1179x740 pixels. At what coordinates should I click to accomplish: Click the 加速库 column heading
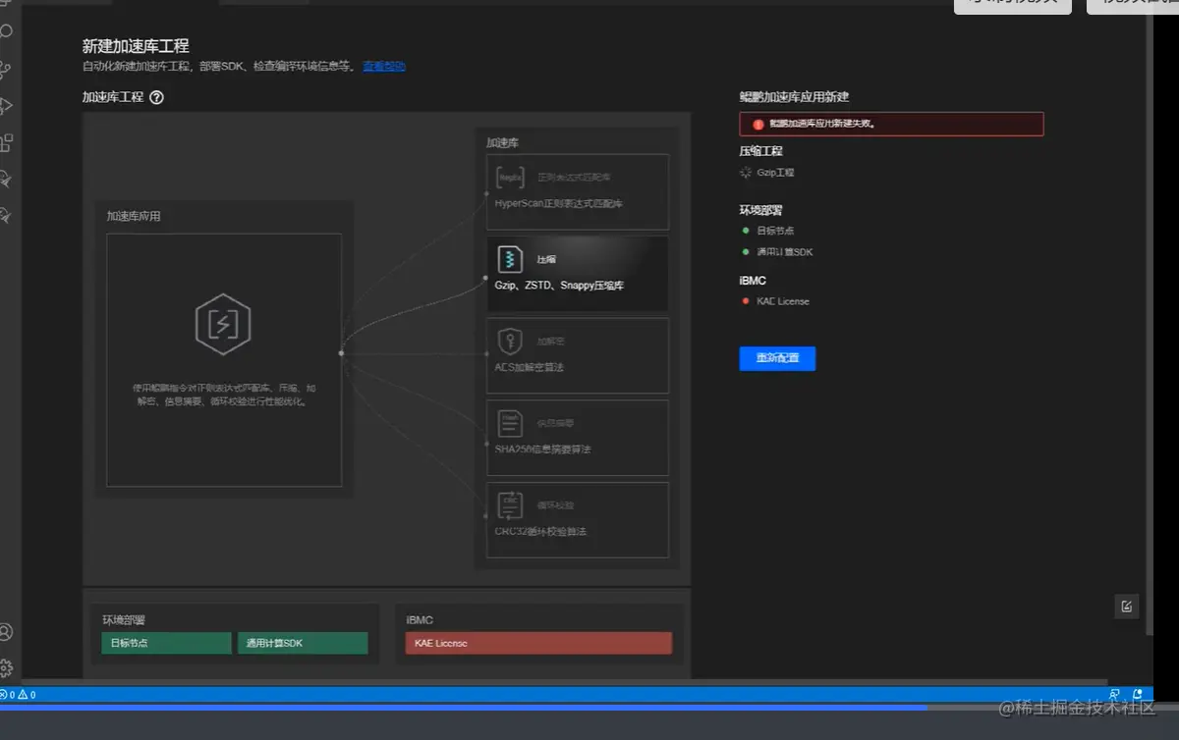(502, 142)
